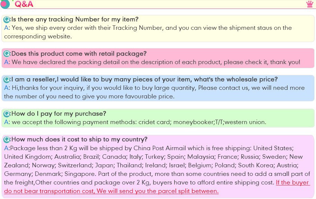The height and width of the screenshot is (199, 316).
Task: Click 'How much does it cost to ship to my country?'
Action: tap(79, 140)
